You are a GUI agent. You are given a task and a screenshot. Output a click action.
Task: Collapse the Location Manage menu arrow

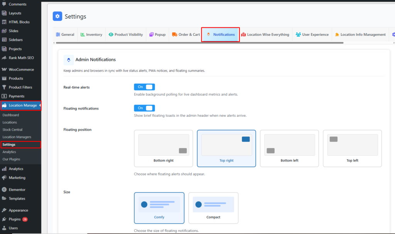pyautogui.click(x=40, y=105)
